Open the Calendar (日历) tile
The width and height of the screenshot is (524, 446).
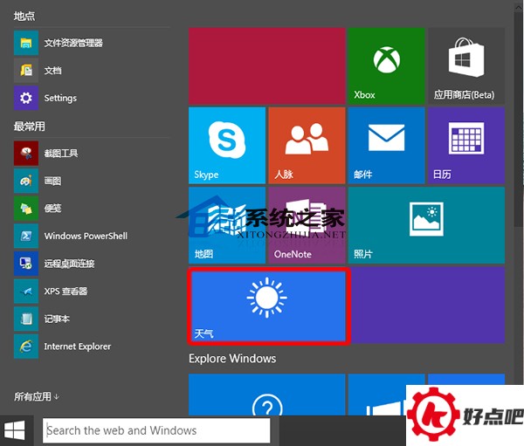(466, 146)
